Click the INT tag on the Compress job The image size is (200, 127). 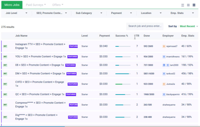pyautogui.click(x=5, y=105)
